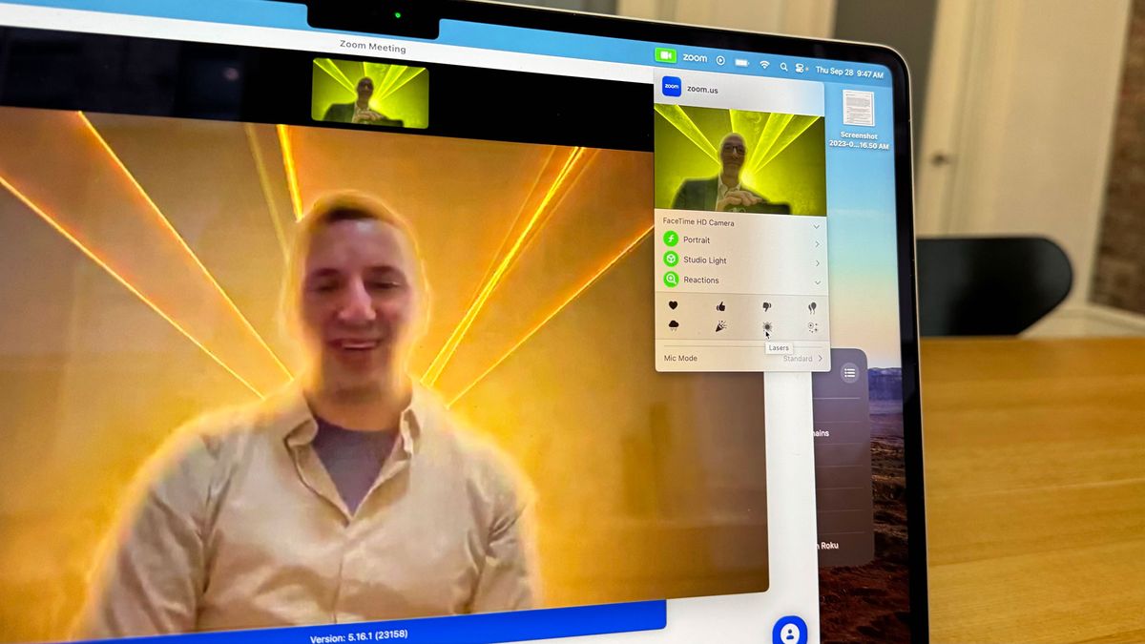The width and height of the screenshot is (1145, 644).
Task: Toggle Portrait mode green icon
Action: coord(671,239)
